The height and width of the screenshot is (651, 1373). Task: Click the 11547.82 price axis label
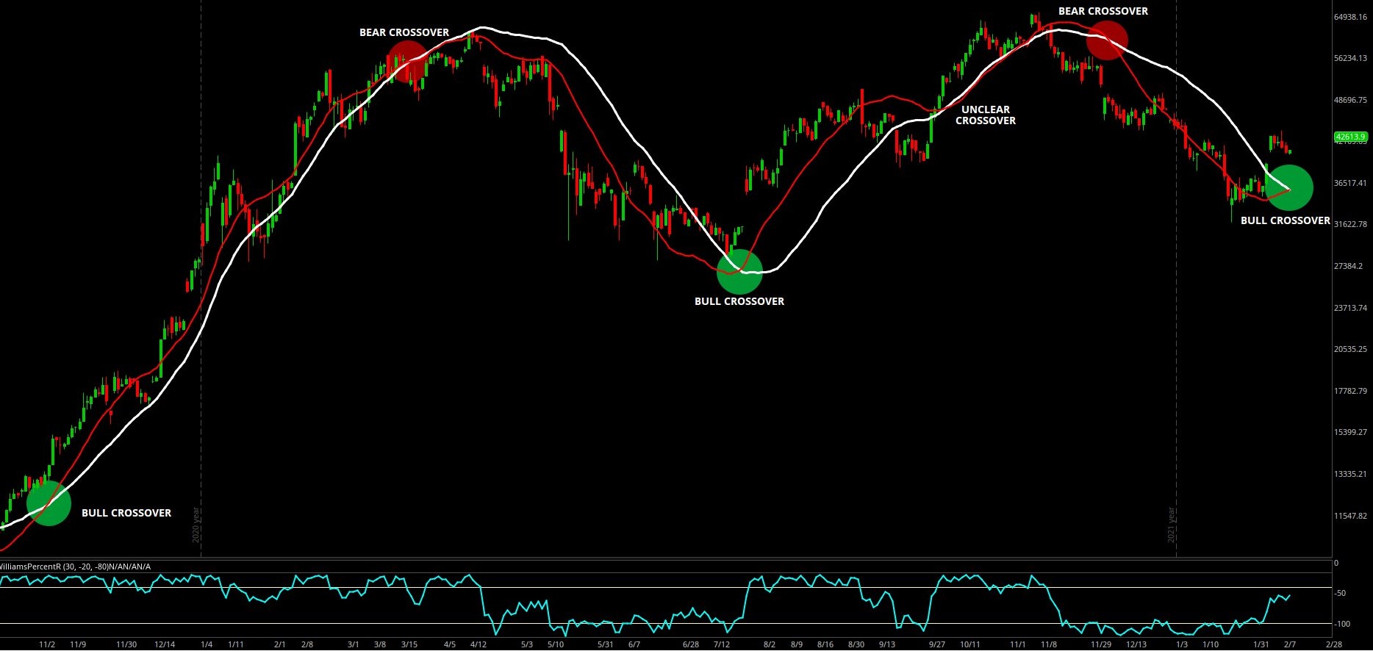[x=1350, y=516]
